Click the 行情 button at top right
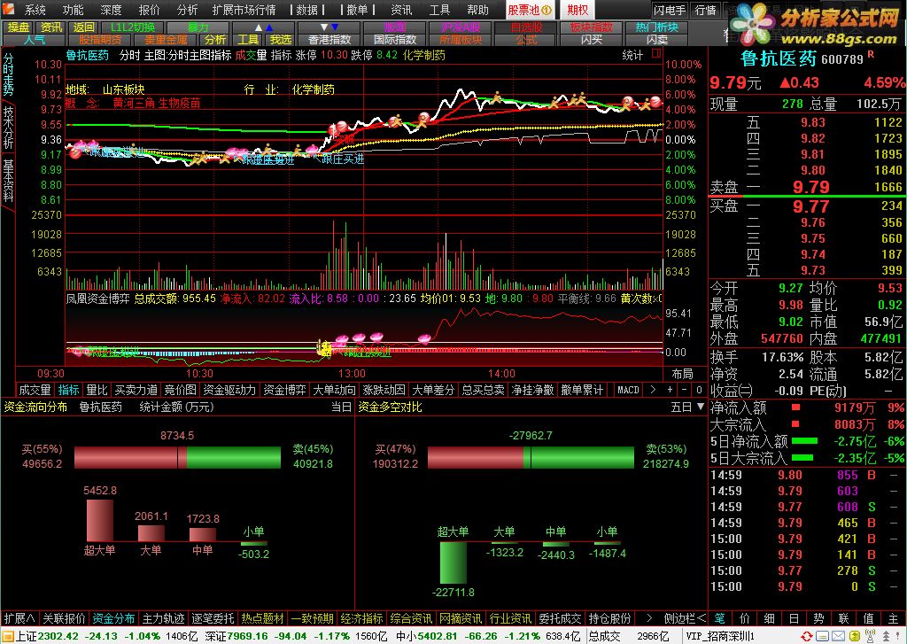The image size is (907, 644). 705,10
